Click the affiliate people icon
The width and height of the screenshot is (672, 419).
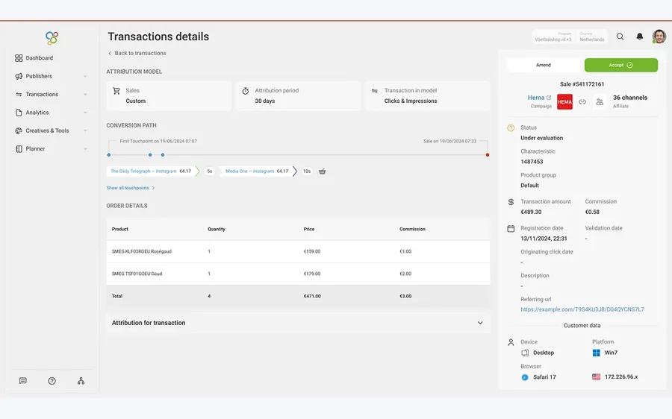[x=600, y=102]
